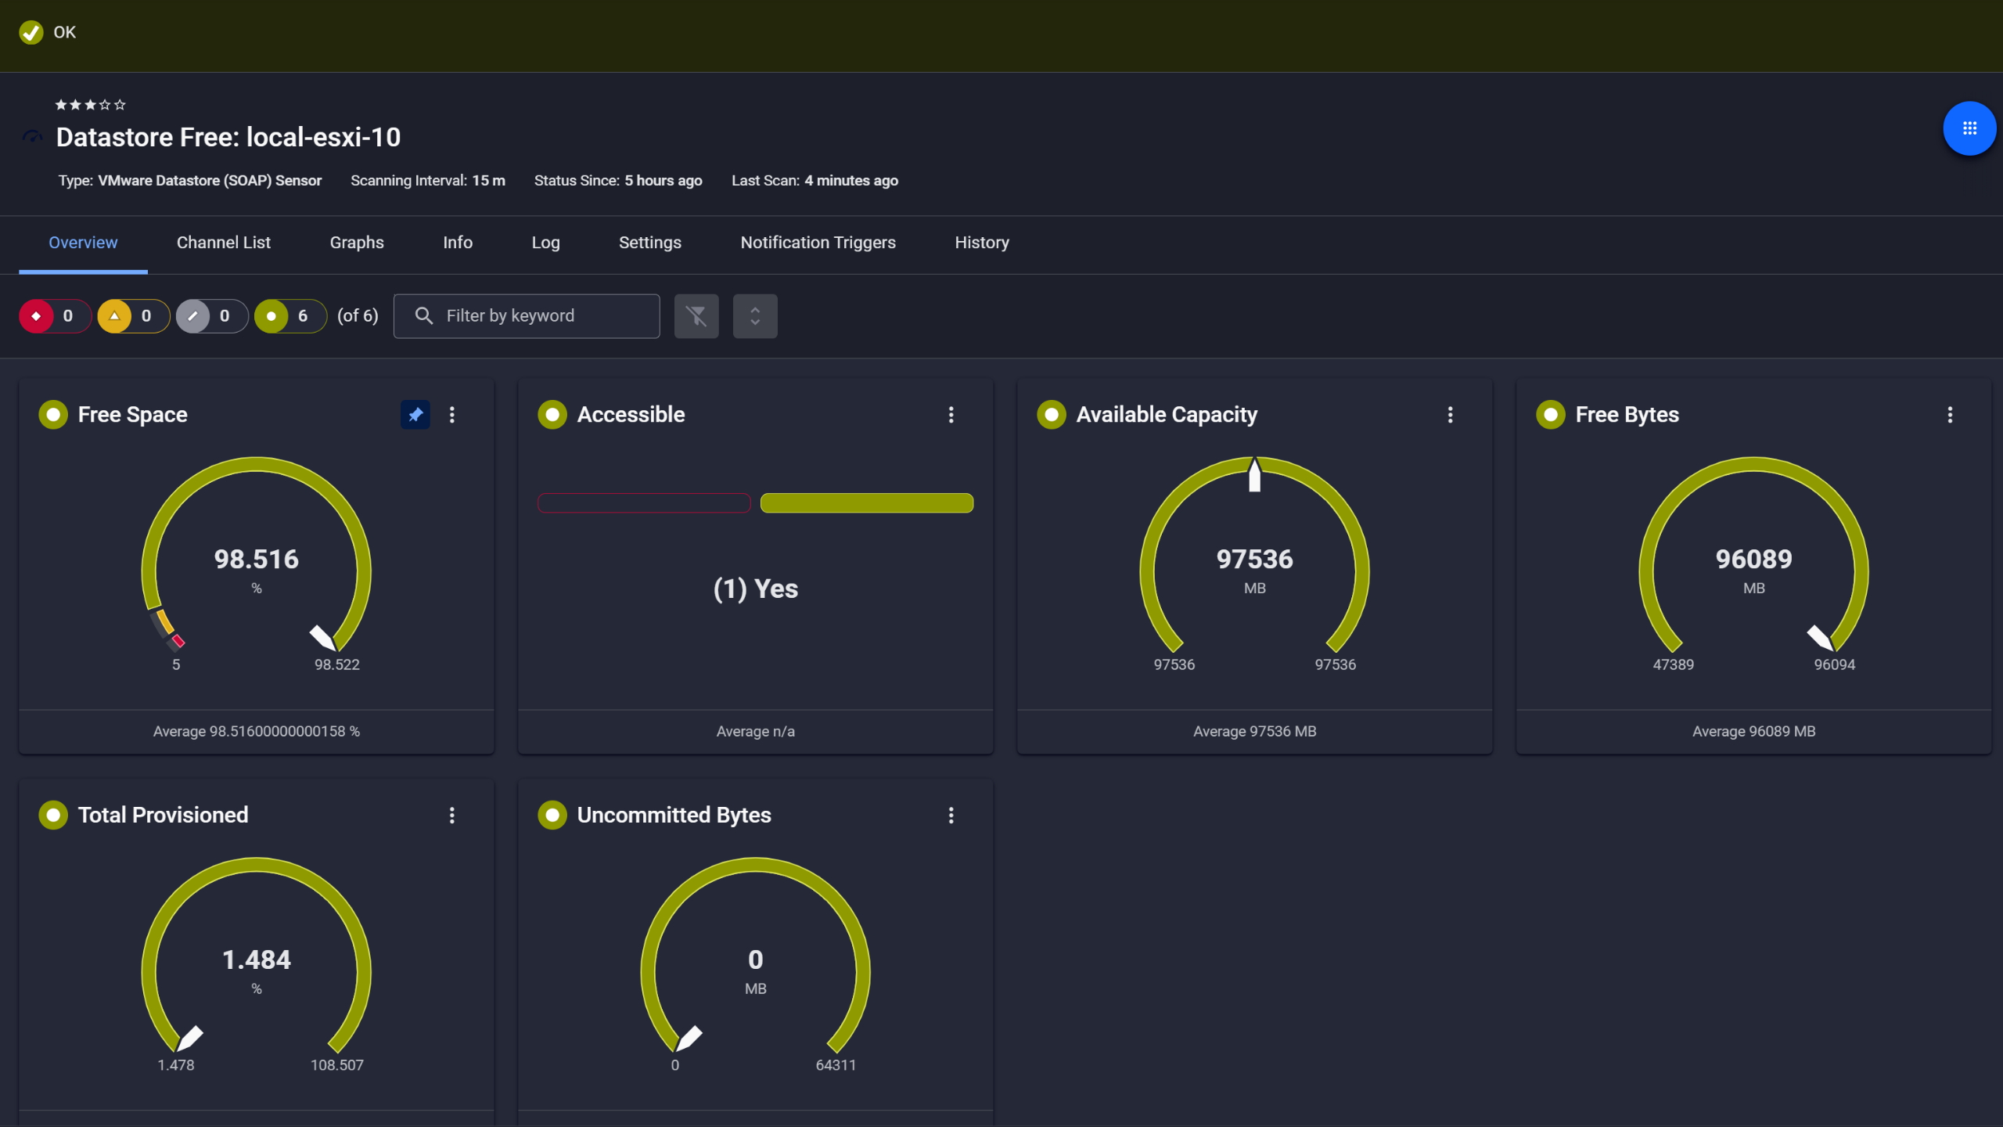Toggle the gray paused-status filter showing 0

pos(211,316)
